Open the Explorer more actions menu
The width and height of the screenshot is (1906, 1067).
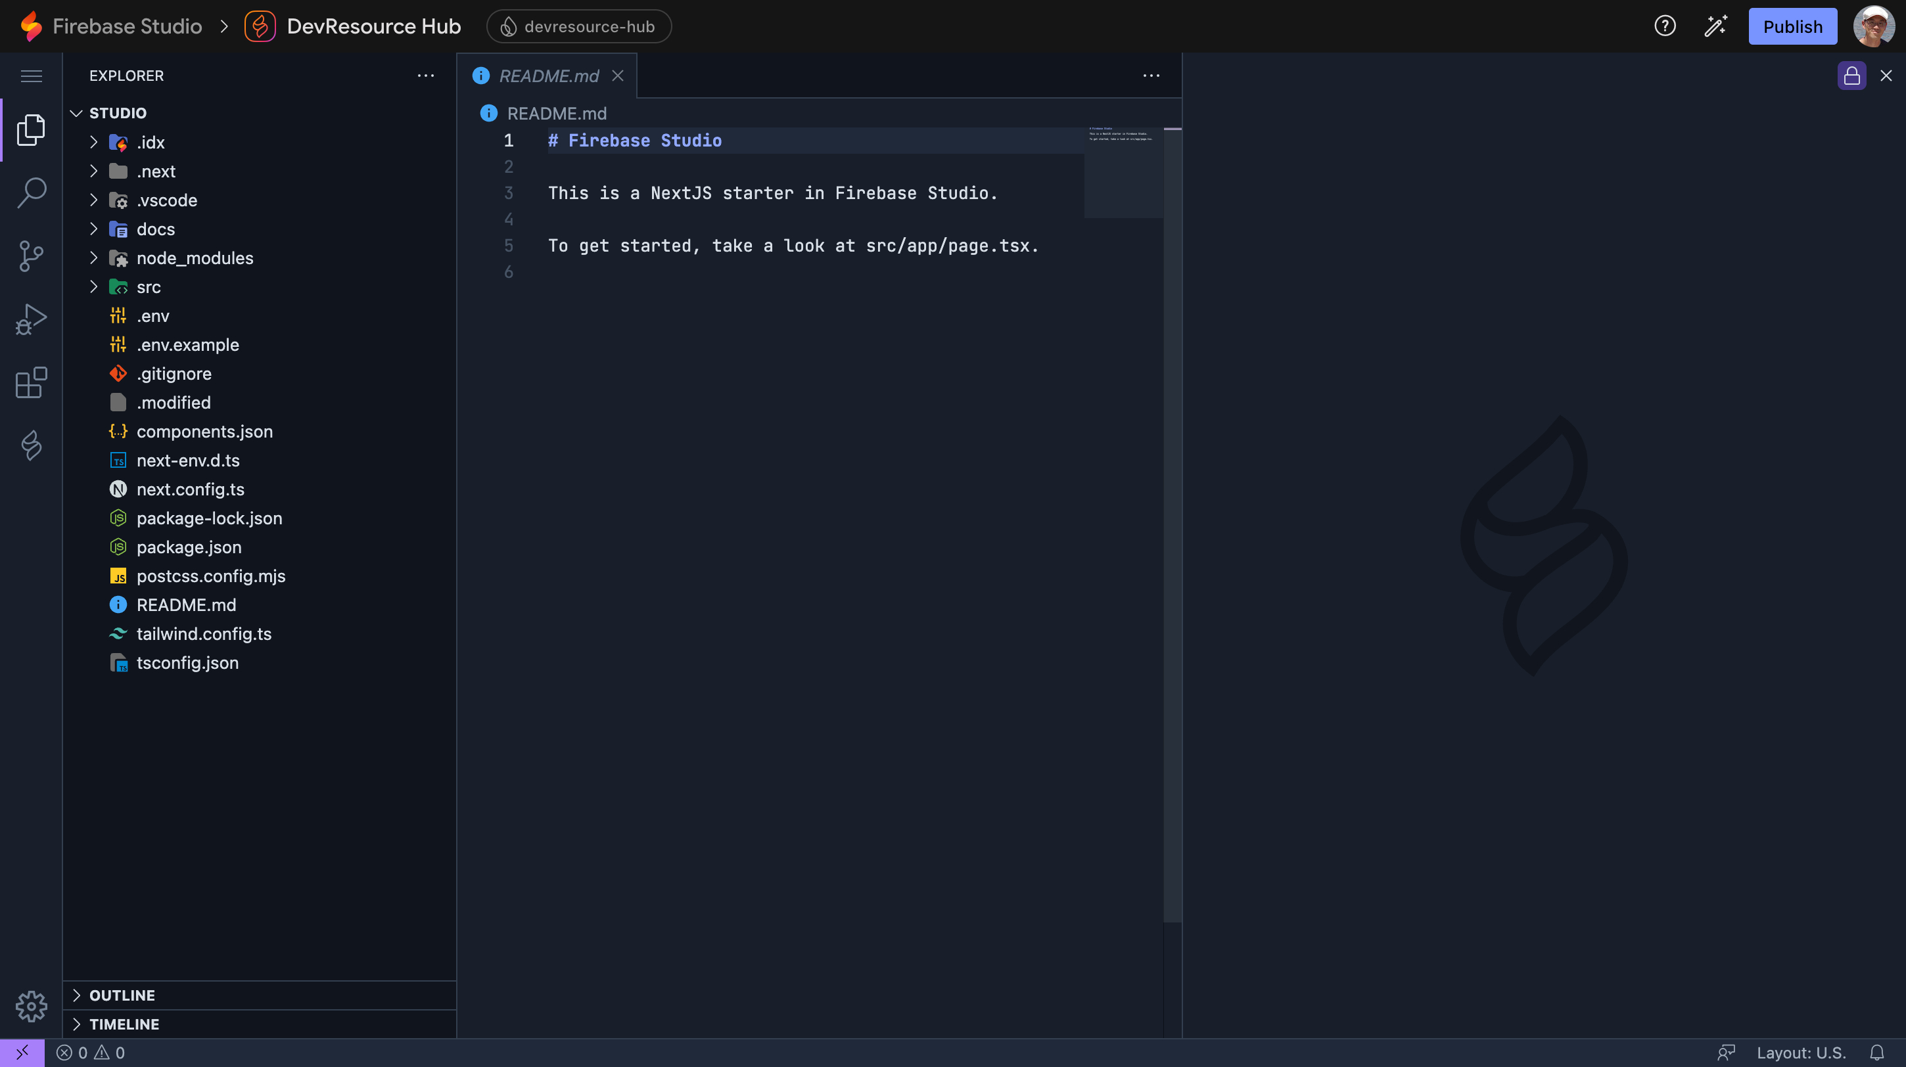pos(425,76)
